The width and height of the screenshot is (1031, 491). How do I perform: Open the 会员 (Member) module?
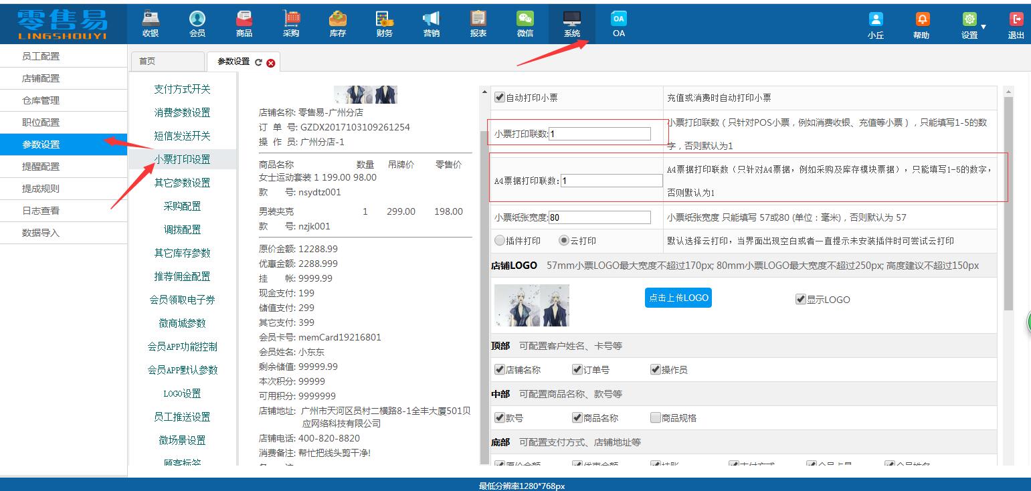click(197, 22)
